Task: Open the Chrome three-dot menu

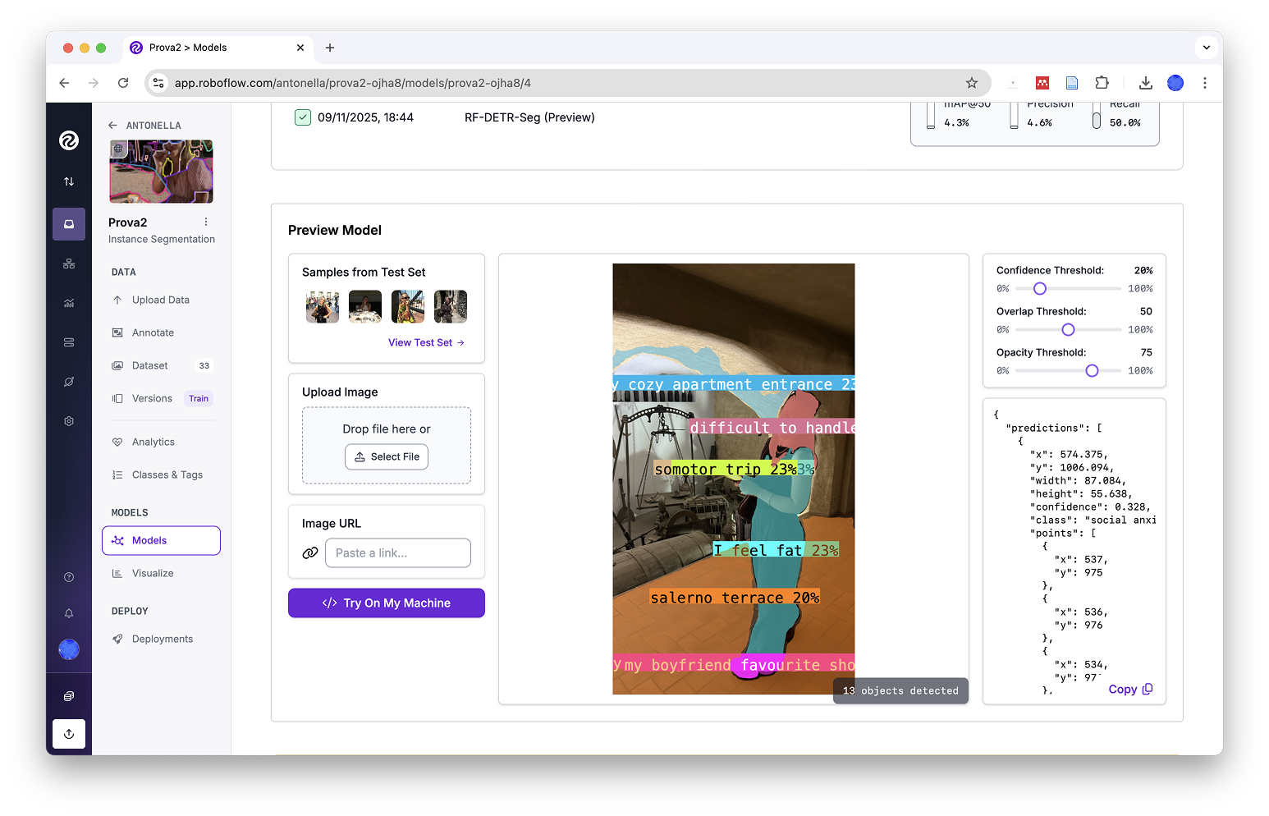Action: (1205, 83)
